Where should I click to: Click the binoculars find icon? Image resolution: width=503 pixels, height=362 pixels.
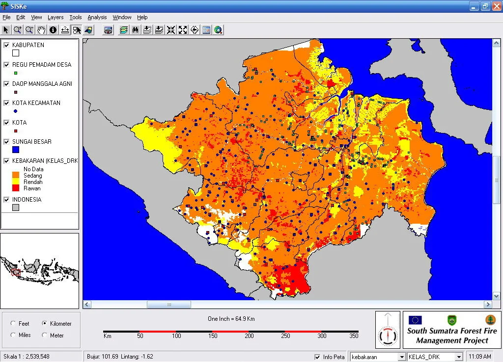[135, 30]
